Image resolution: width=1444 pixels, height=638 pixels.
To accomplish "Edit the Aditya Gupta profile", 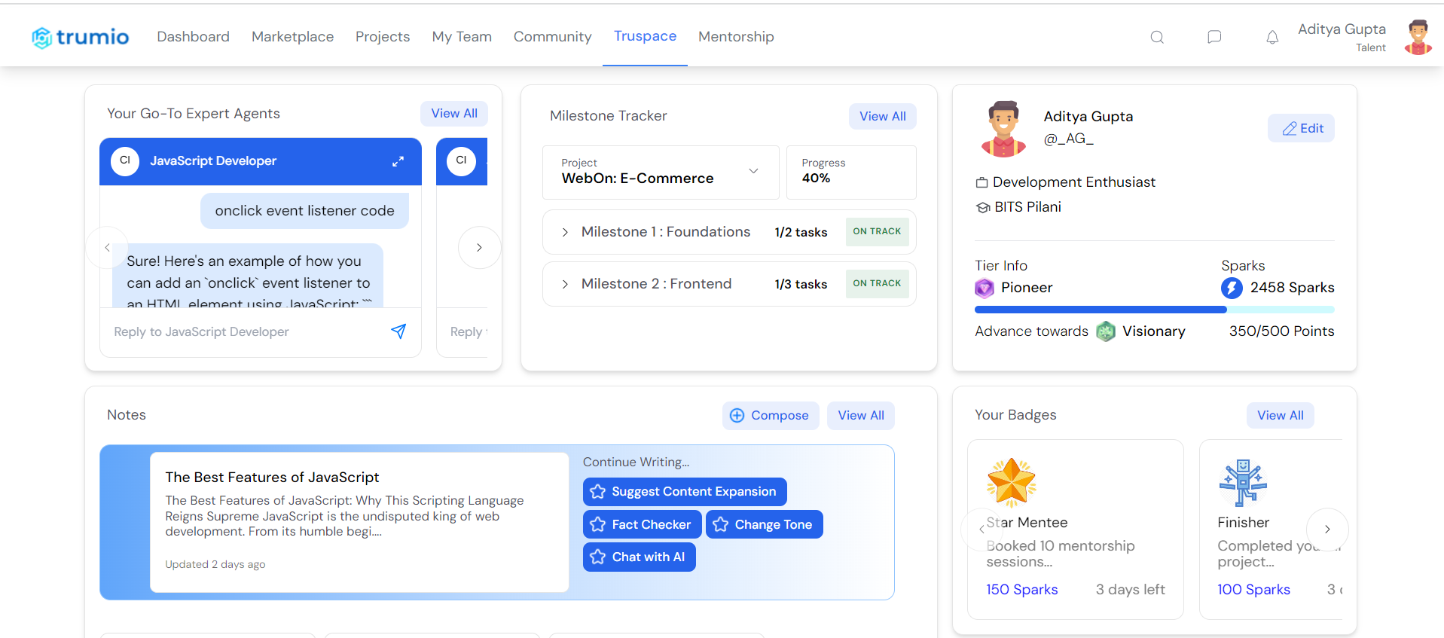I will (1301, 128).
